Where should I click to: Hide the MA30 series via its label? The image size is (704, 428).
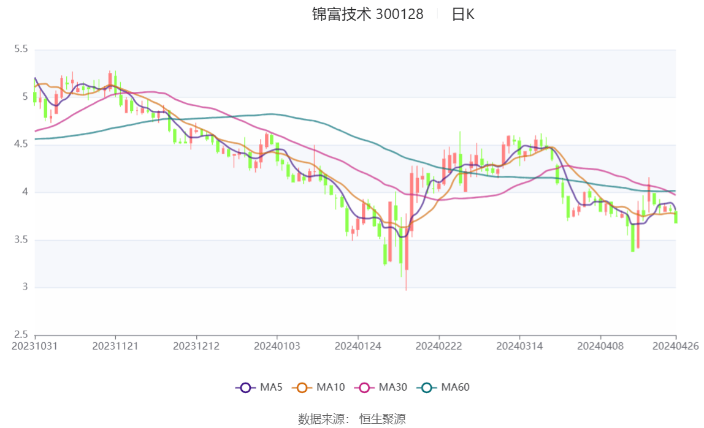(x=393, y=387)
